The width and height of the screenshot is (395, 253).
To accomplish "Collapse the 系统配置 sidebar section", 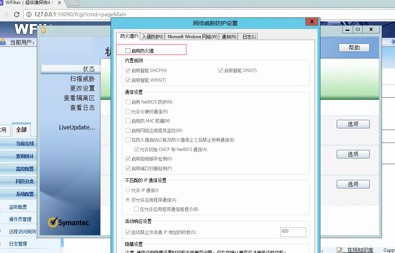I will pos(25,194).
